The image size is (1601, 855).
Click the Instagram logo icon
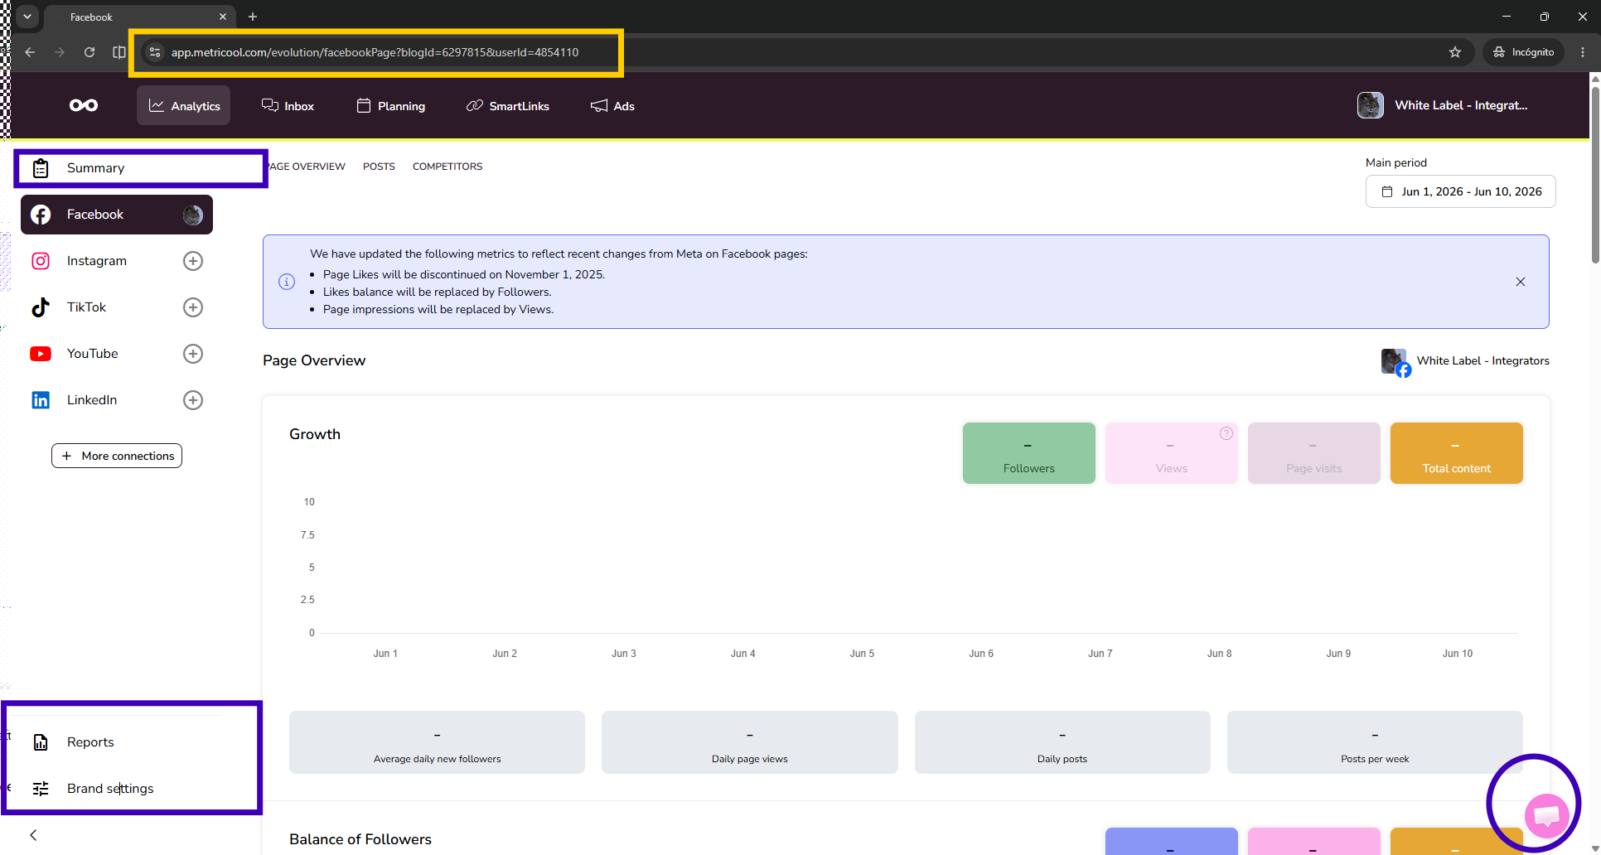(41, 261)
